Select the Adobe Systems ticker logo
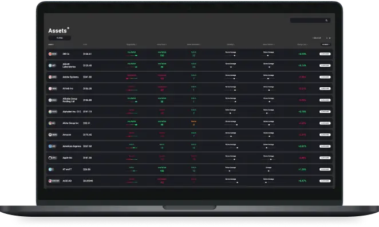The width and height of the screenshot is (379, 227). [53, 77]
